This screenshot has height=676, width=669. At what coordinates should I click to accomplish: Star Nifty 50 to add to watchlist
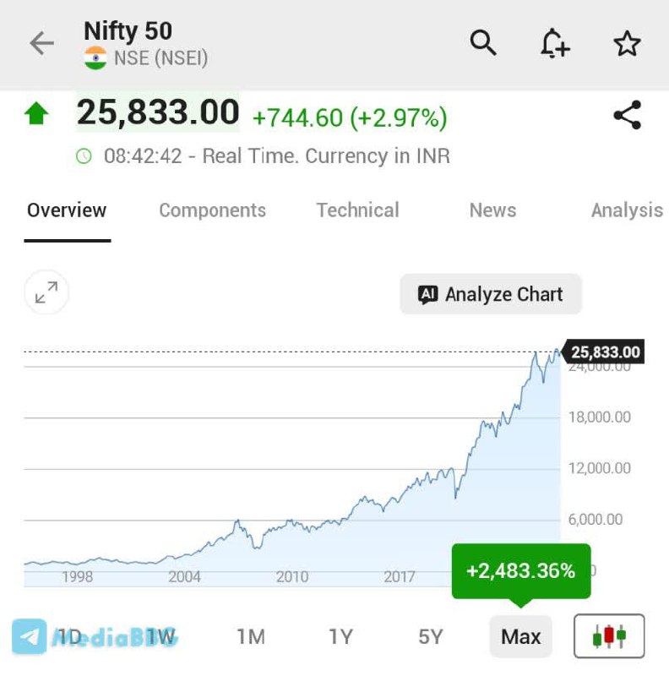pos(627,43)
